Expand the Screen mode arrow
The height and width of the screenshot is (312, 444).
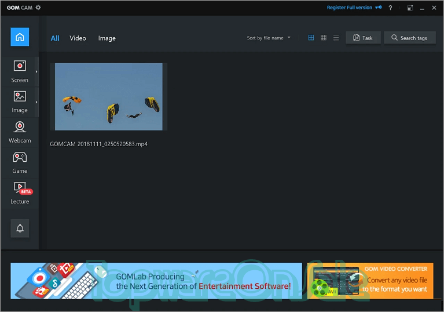pyautogui.click(x=36, y=71)
